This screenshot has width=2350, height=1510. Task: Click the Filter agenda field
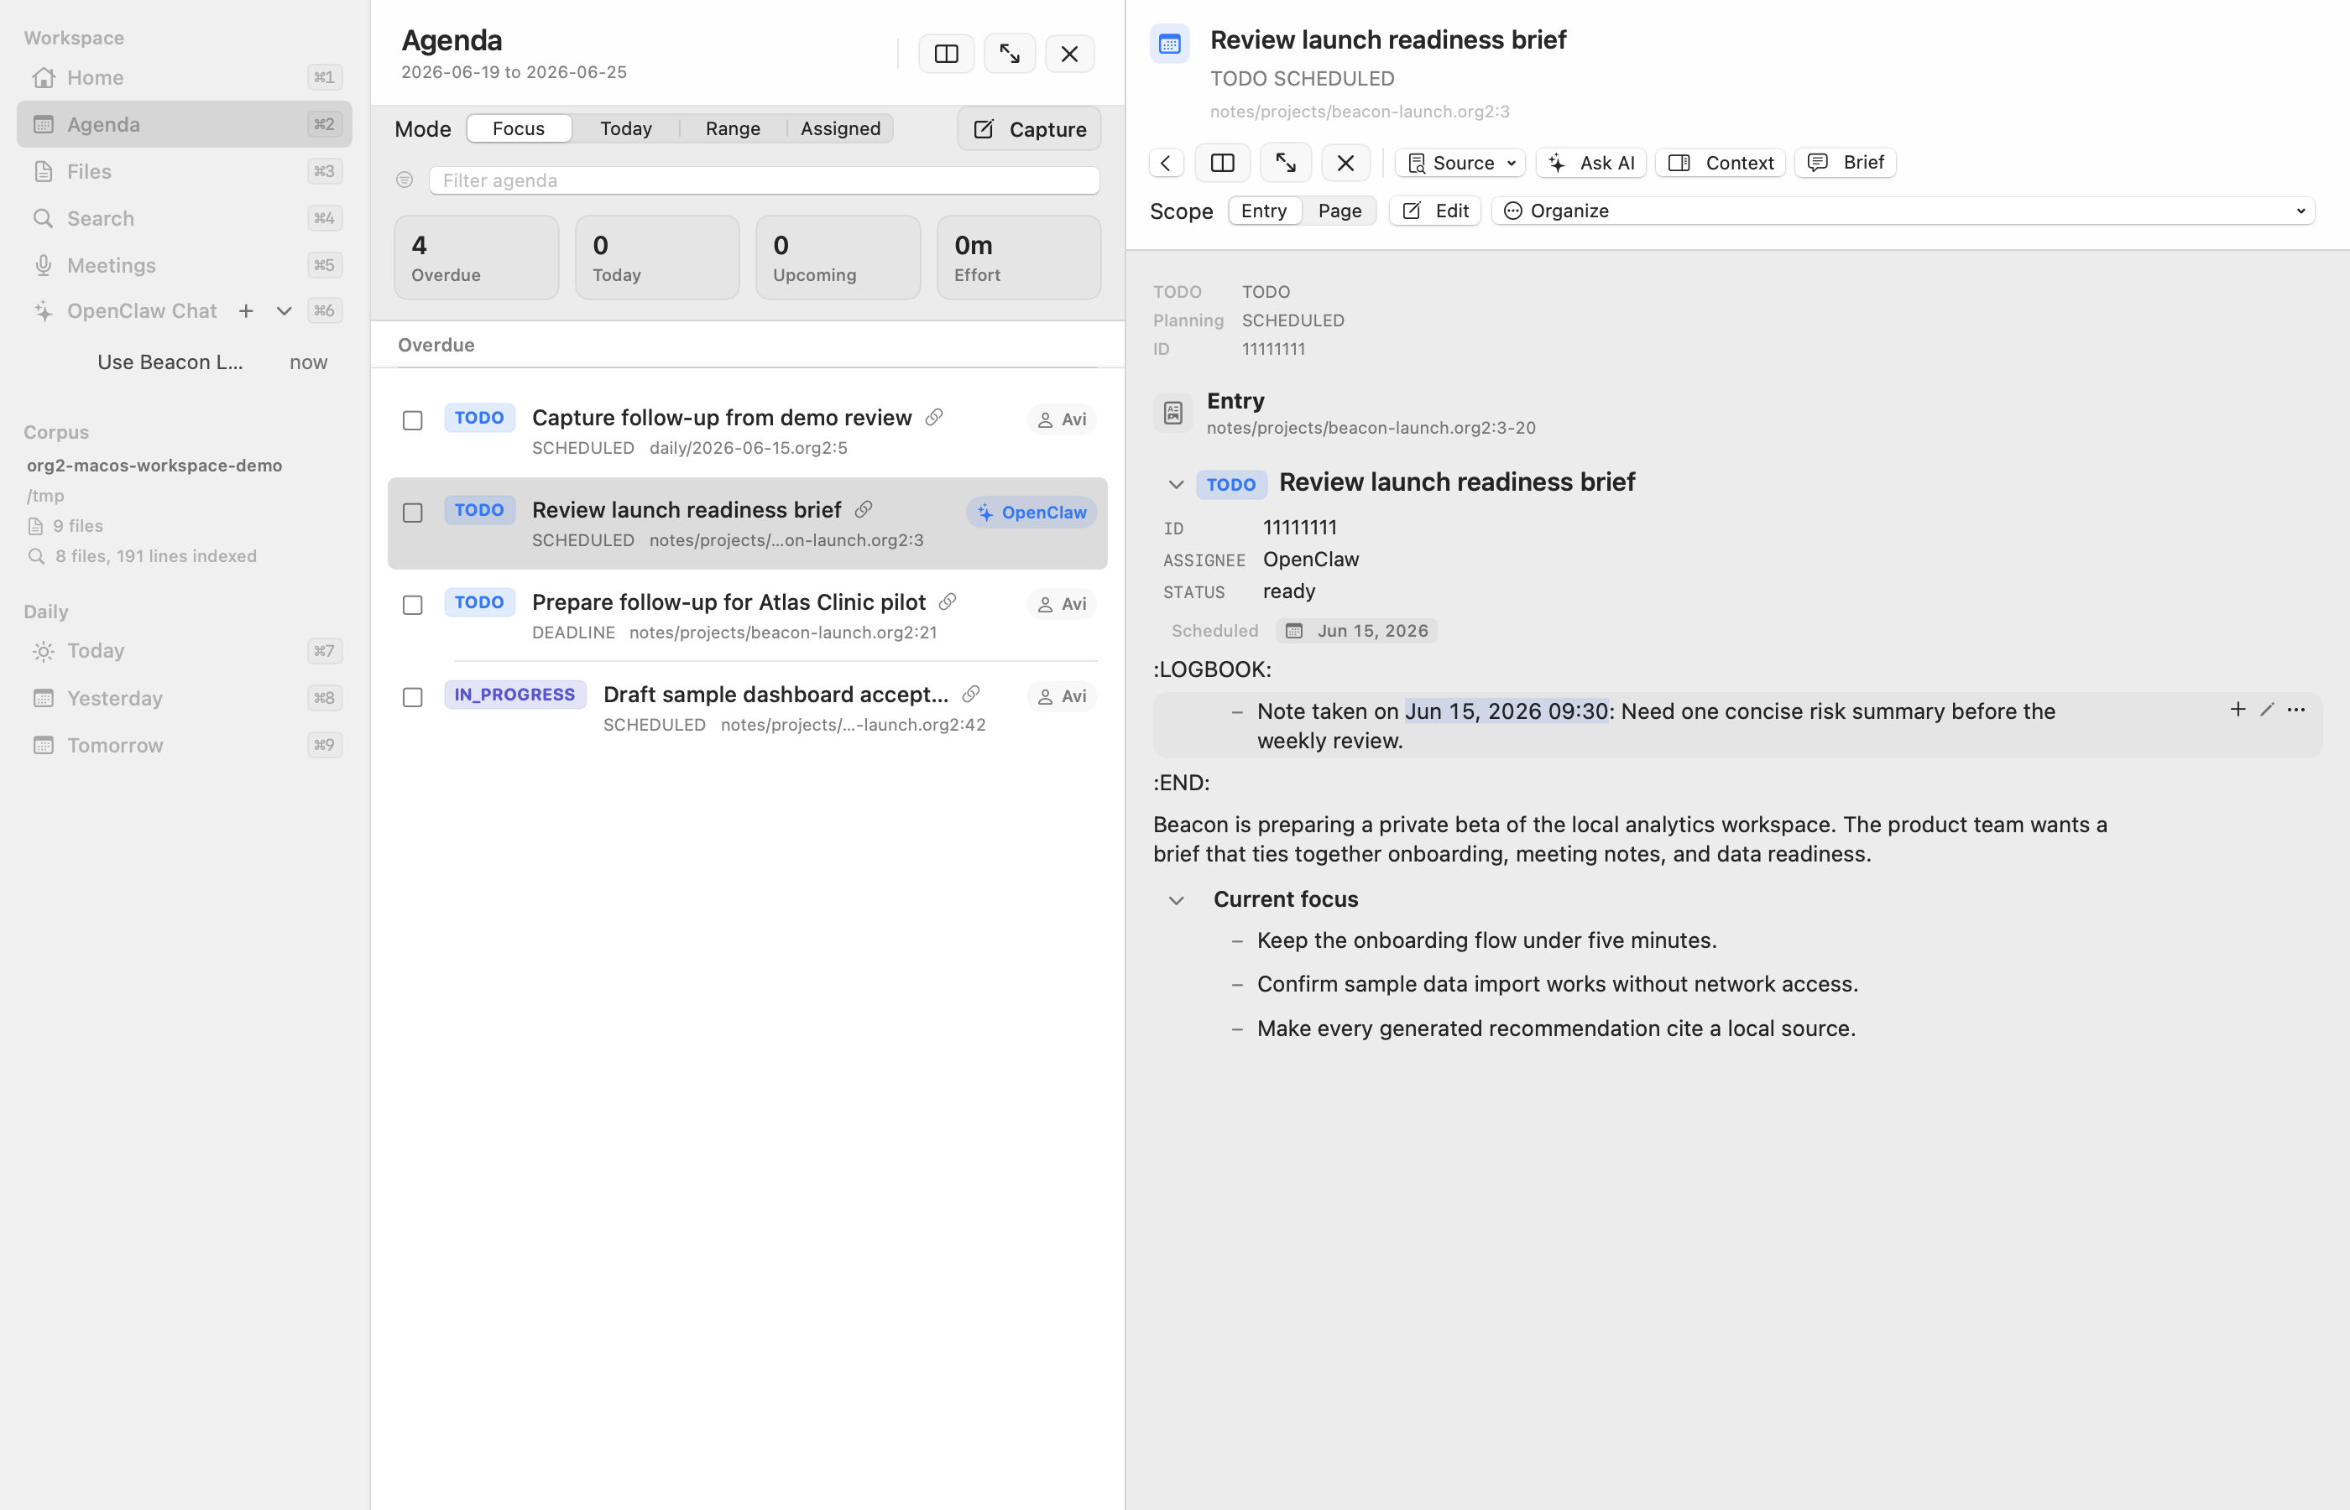764,180
